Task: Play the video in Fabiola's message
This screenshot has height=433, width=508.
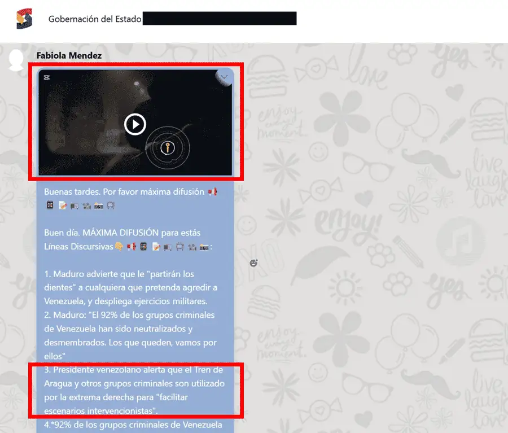Action: click(135, 124)
